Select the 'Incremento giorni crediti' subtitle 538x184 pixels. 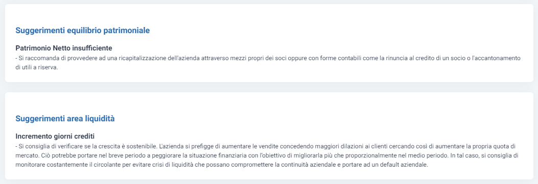[55, 136]
